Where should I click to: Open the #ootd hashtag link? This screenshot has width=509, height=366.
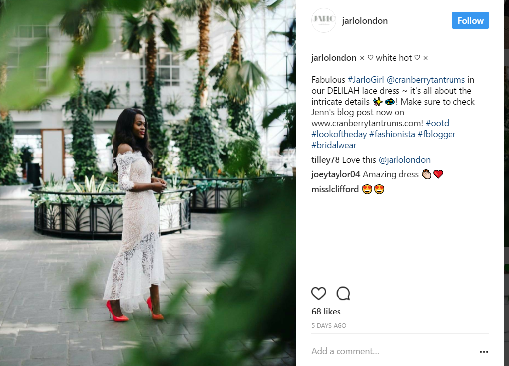click(x=437, y=123)
